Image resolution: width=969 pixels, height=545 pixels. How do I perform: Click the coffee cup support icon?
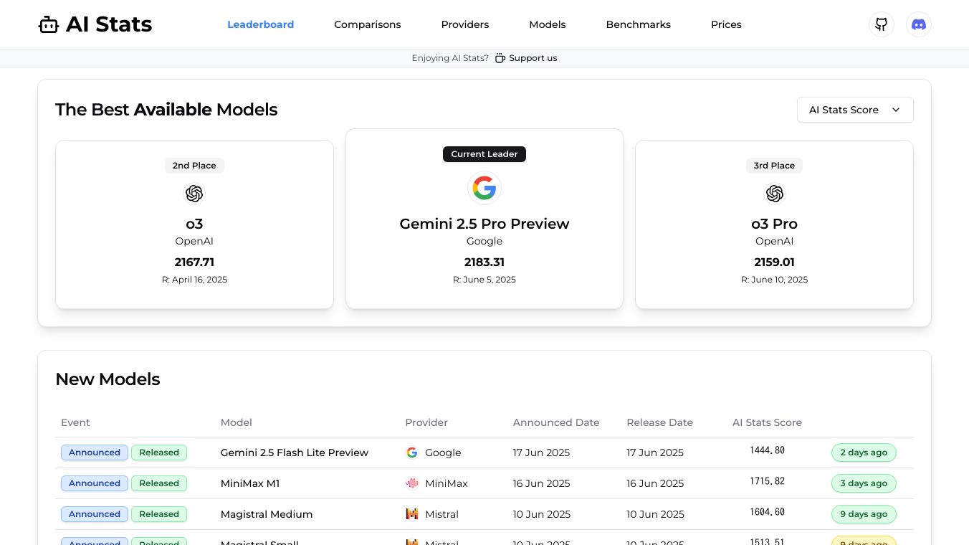500,58
